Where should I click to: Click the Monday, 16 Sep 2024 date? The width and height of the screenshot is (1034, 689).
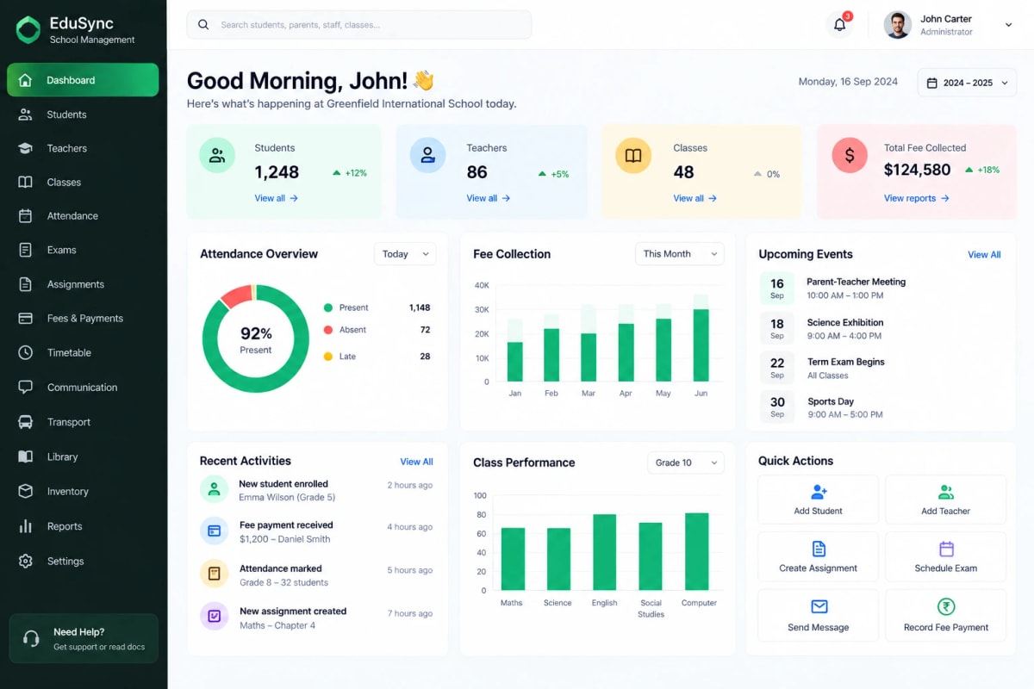[x=848, y=82]
